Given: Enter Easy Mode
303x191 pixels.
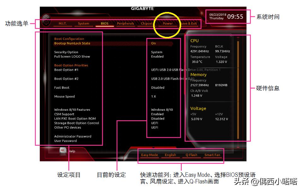Looking at the screenshot, I should click(149, 155).
